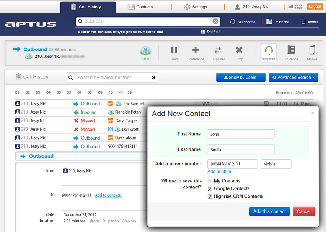The width and height of the screenshot is (326, 232).
Task: Uncheck Highrise CRM Contacts checkbox
Action: (210, 196)
